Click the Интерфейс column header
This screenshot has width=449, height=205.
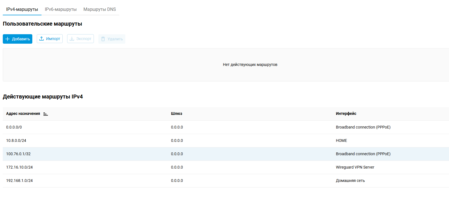click(346, 113)
